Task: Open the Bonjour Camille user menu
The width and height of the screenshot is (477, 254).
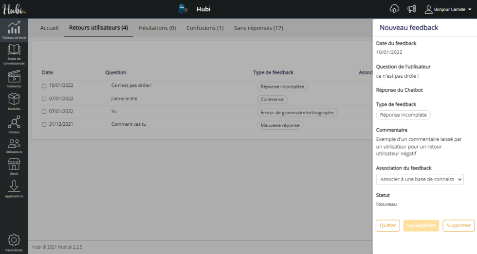Action: (448, 9)
